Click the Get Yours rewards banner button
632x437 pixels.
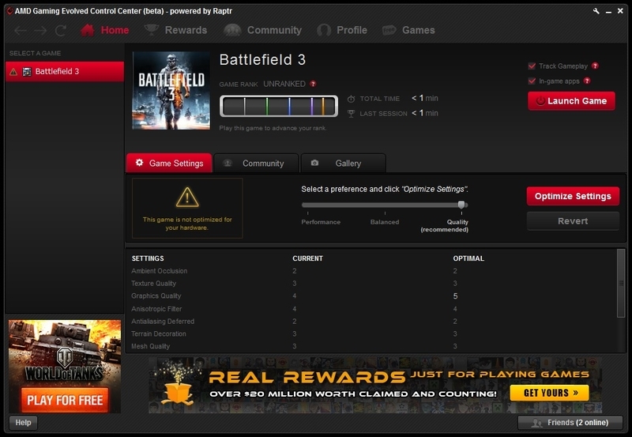coord(549,393)
